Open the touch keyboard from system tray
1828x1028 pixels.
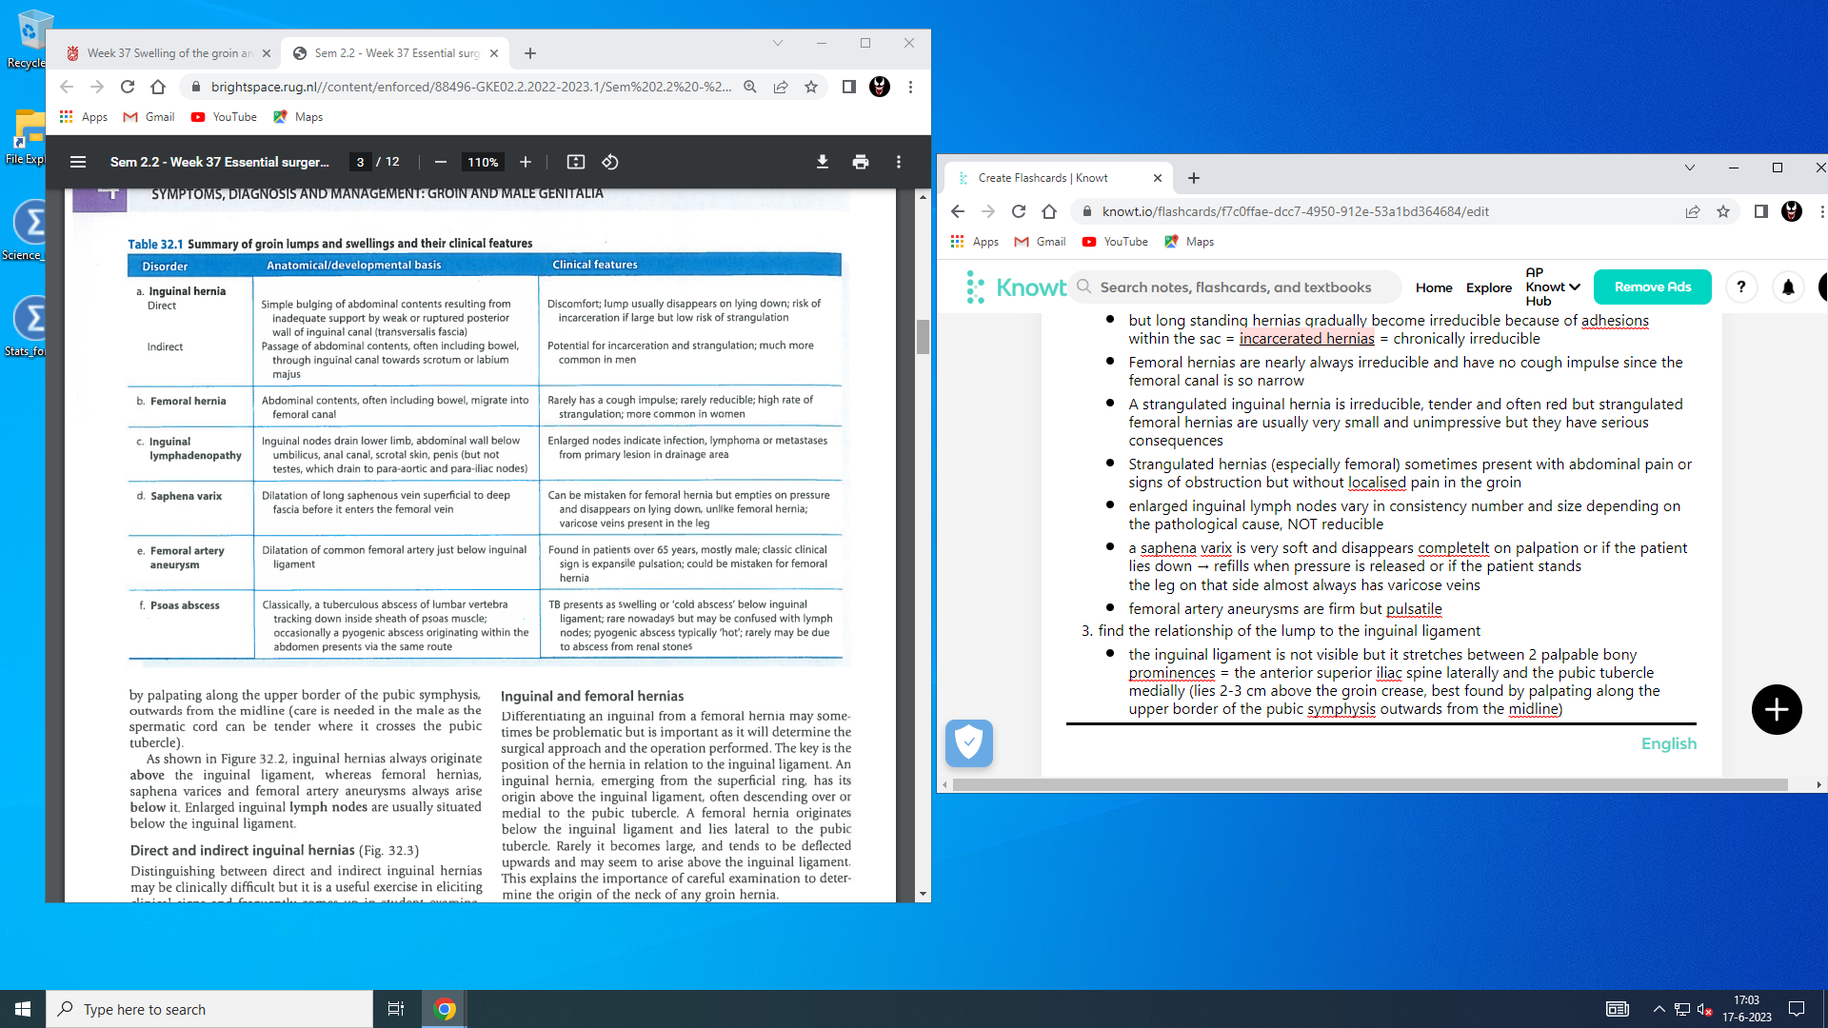pyautogui.click(x=1618, y=1009)
